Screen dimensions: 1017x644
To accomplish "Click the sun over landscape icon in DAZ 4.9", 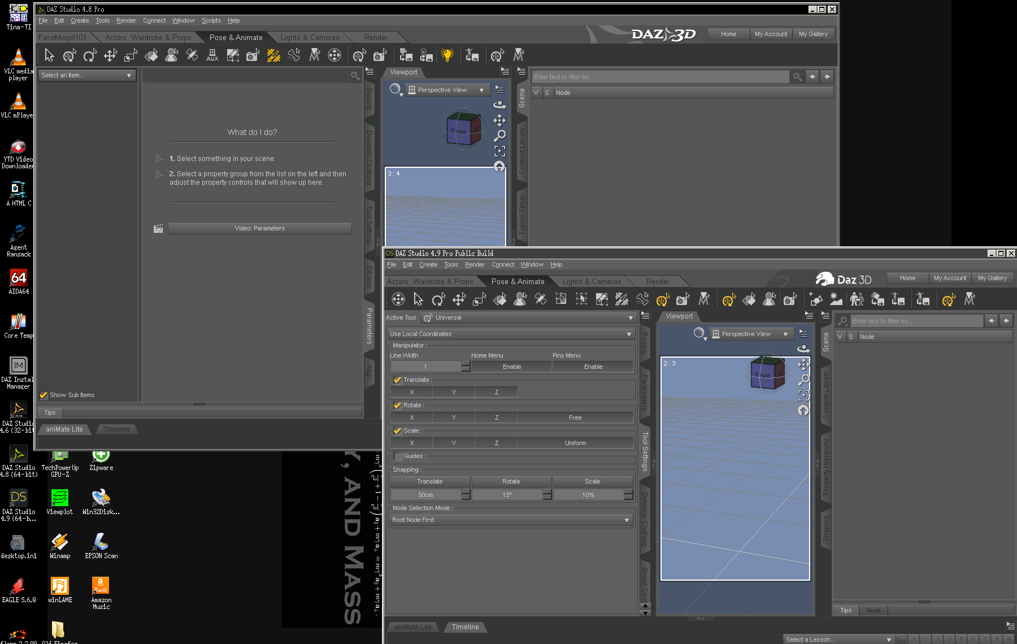I will (836, 299).
